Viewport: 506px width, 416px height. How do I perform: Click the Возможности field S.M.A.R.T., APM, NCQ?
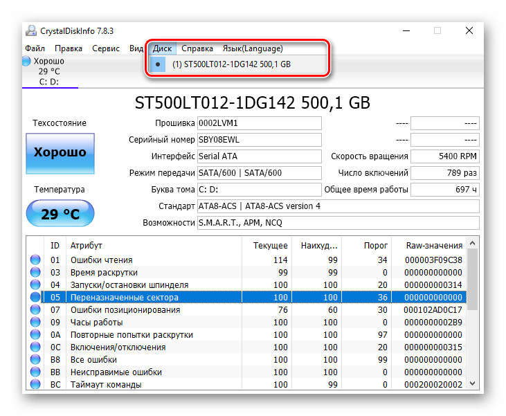pos(338,223)
